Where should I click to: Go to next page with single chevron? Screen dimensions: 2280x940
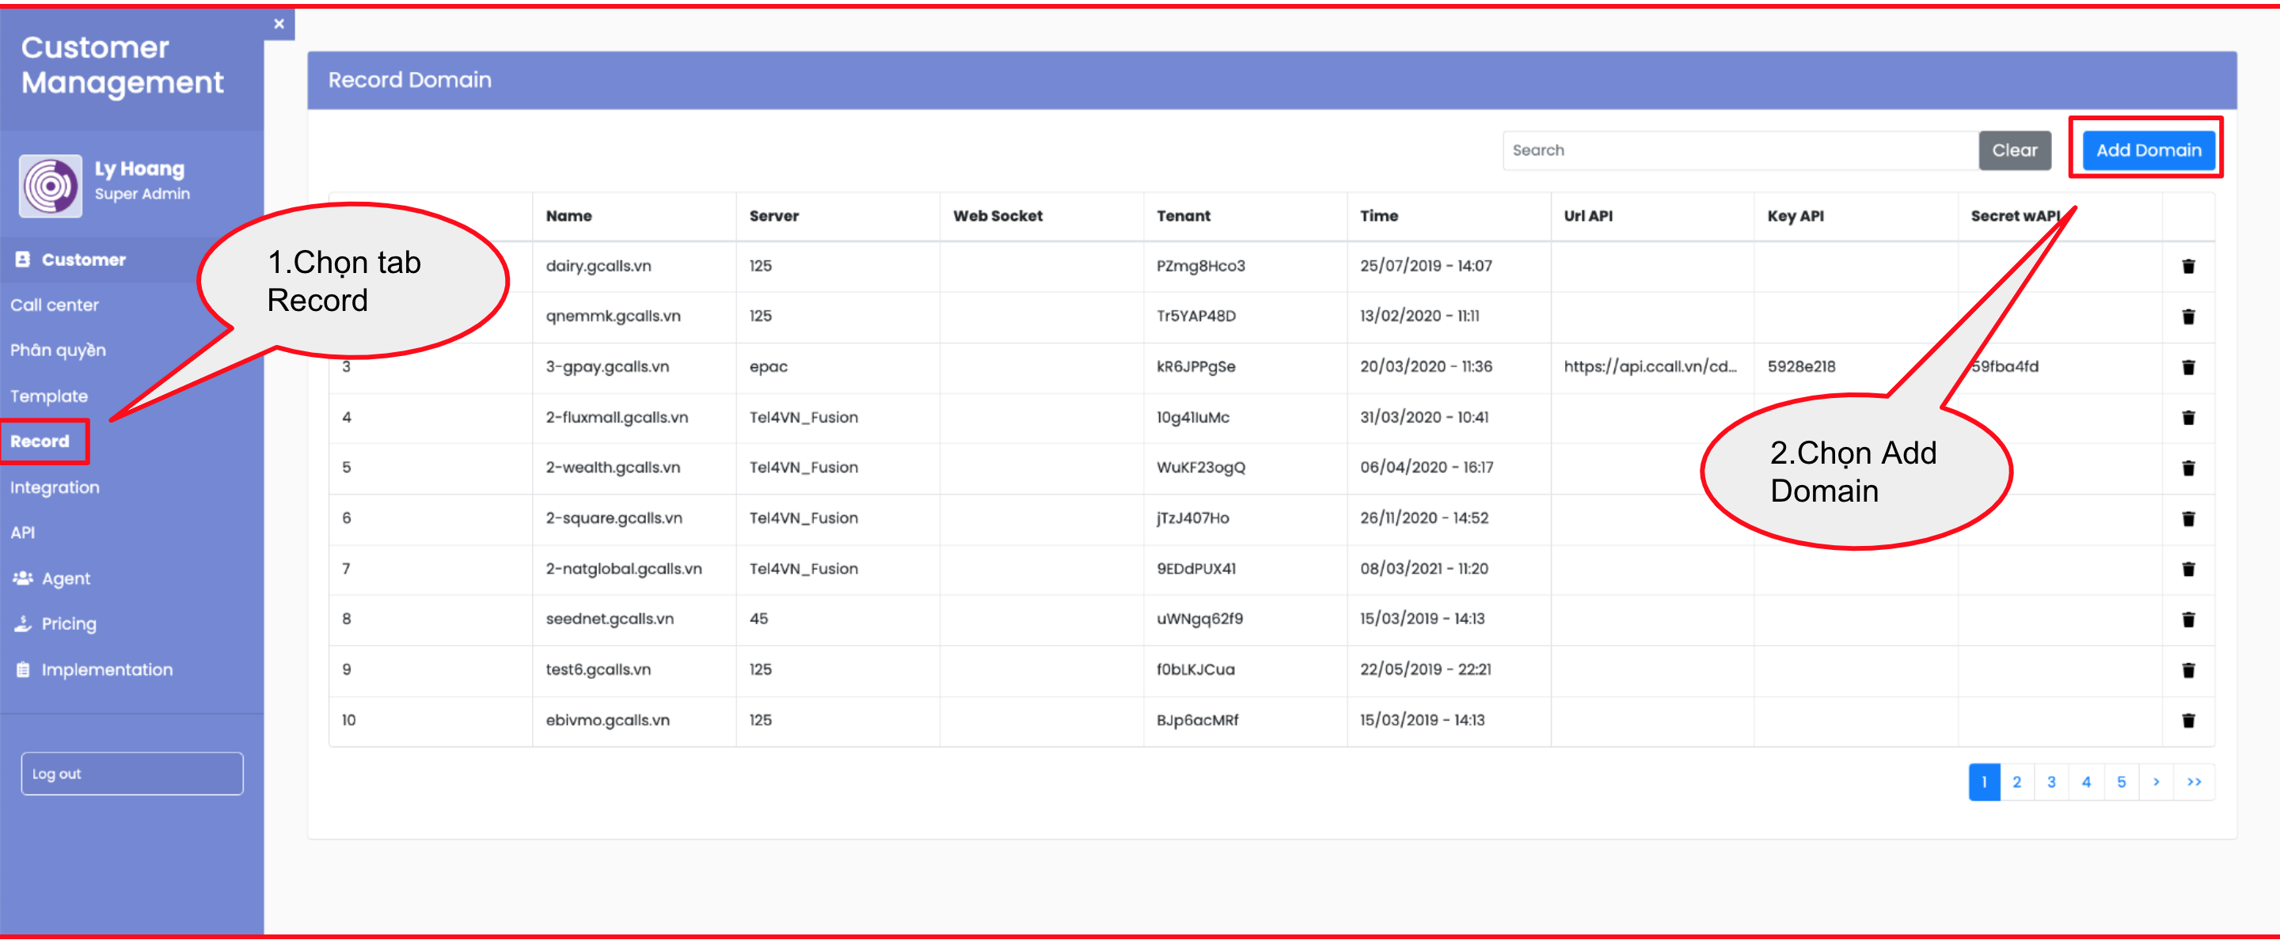[2156, 782]
